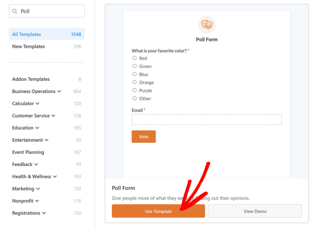Choose Orange as favorite color

pos(134,82)
